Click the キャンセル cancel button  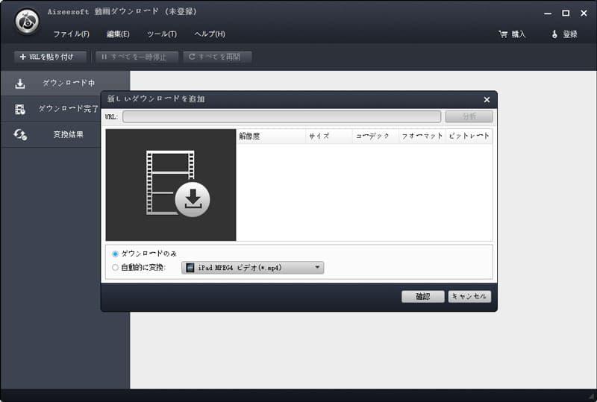(x=469, y=297)
